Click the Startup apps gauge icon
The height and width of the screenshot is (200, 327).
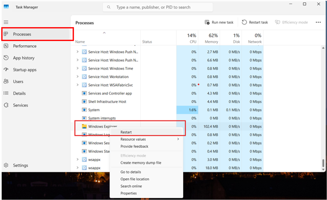(x=6, y=69)
